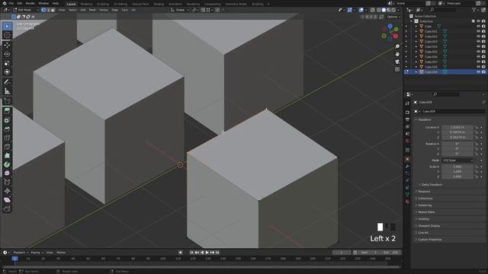Select the Extrude Region tool
Viewport: 488px width, 274px height.
point(7,111)
